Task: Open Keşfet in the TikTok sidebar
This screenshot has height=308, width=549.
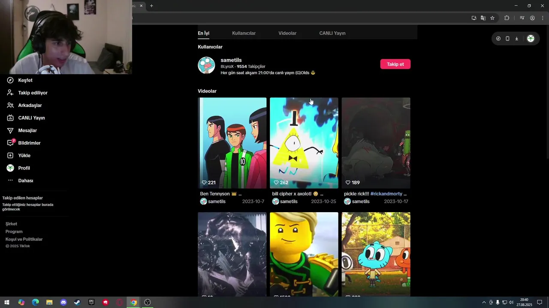Action: (25, 80)
